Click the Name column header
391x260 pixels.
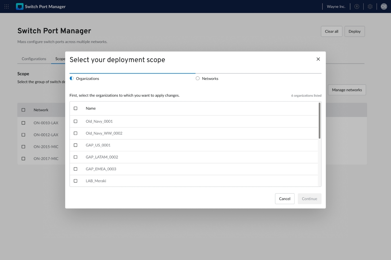(x=91, y=108)
